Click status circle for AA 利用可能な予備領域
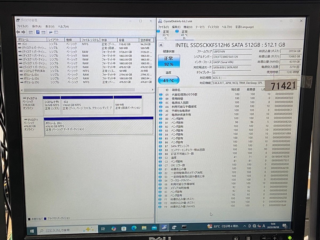Viewport: 320px width, 240px height. pyautogui.click(x=161, y=106)
